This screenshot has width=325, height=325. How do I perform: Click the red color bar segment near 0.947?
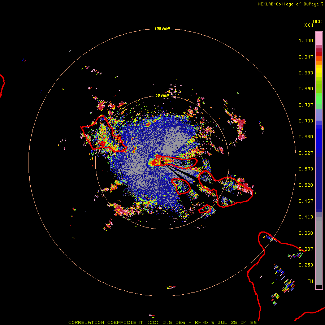pos(319,54)
